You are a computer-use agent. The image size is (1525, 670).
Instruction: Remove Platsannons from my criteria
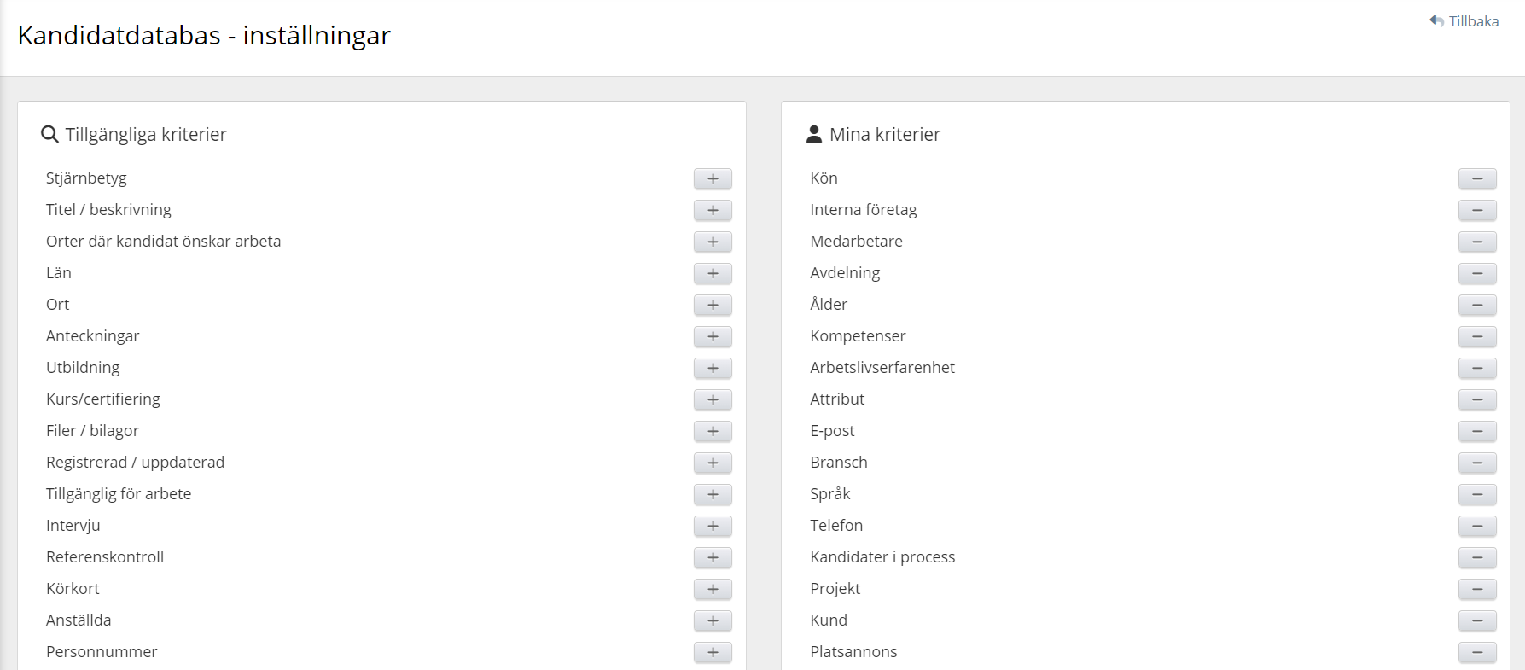[x=1476, y=652]
